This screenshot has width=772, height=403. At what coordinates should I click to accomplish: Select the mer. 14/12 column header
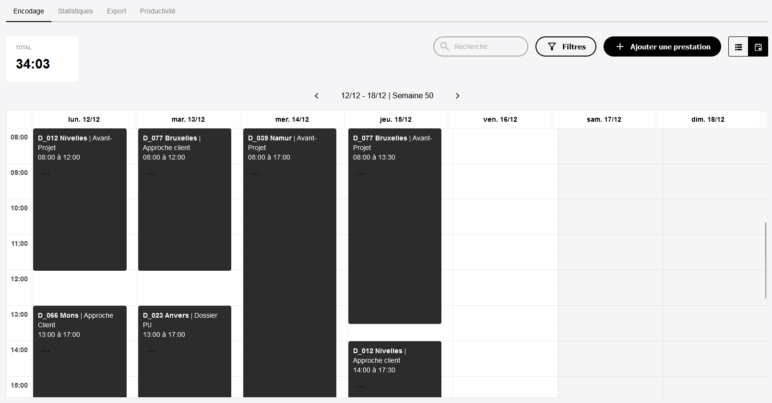pos(292,119)
